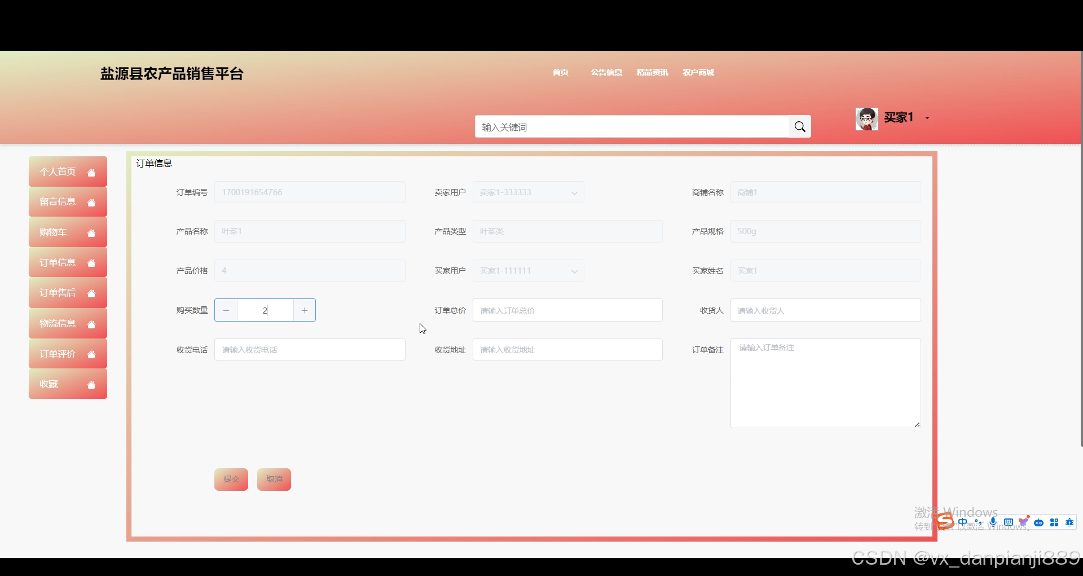Expand the 买家用户 dropdown
The height and width of the screenshot is (576, 1083).
click(x=574, y=271)
